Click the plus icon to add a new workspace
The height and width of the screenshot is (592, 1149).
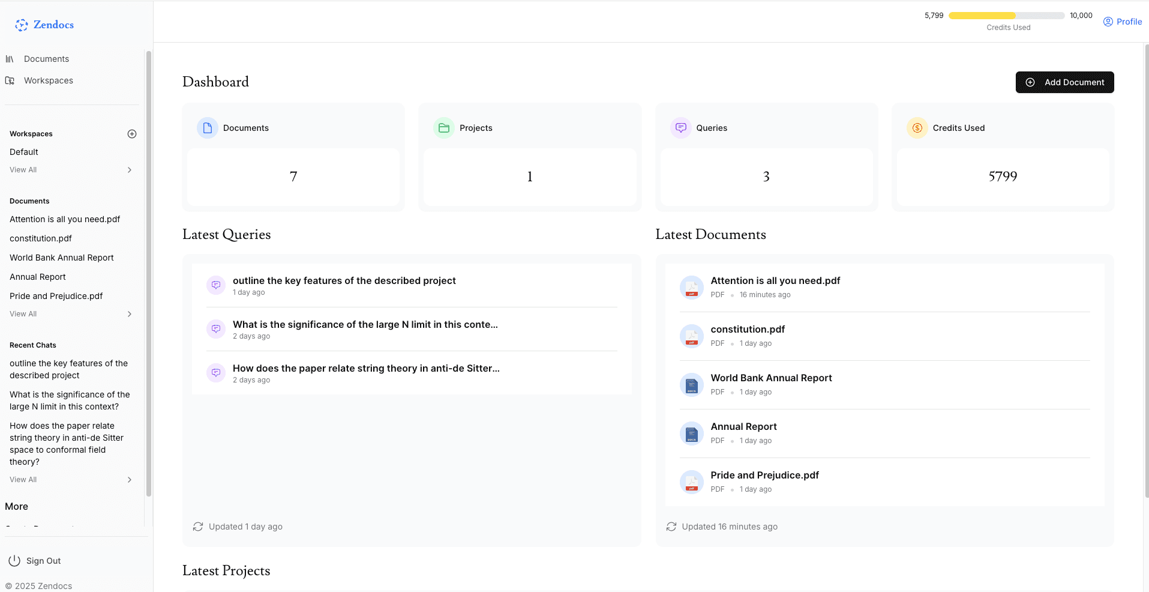tap(131, 133)
